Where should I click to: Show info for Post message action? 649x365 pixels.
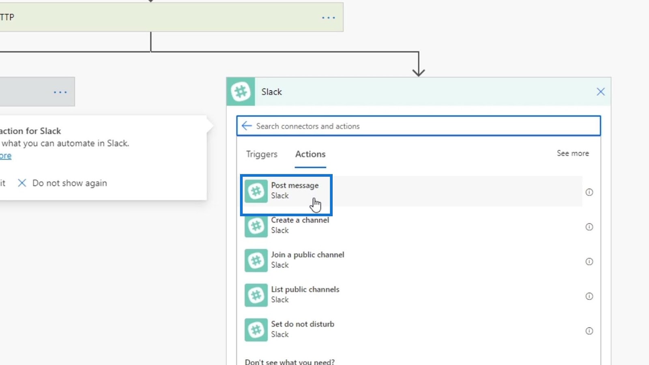[x=589, y=192]
